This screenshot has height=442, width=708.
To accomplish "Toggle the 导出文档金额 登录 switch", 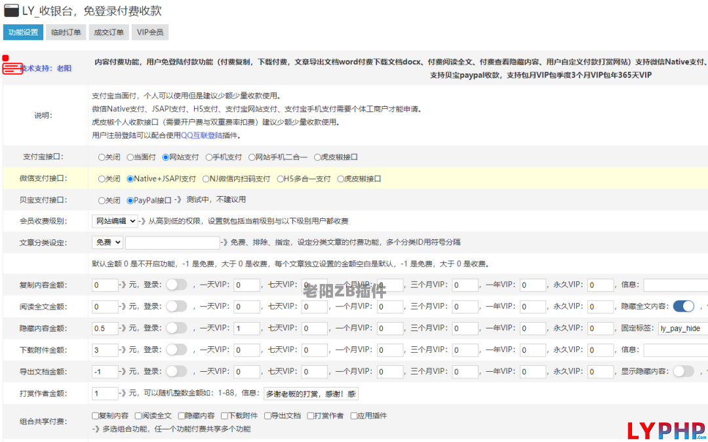I will coord(176,371).
